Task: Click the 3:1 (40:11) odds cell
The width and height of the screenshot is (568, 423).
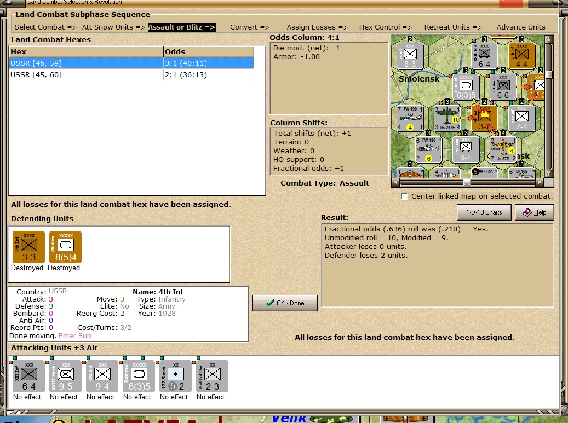Action: click(x=209, y=63)
